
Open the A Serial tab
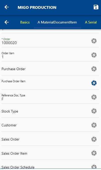click(x=91, y=22)
